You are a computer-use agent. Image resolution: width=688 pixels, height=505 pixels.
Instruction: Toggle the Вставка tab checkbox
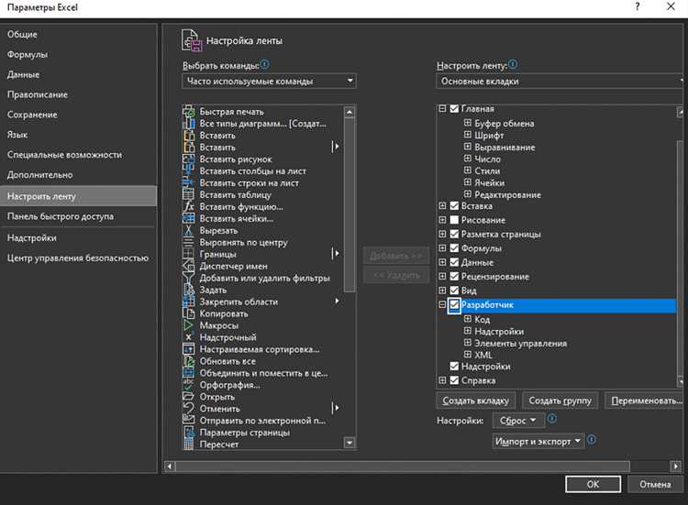click(455, 205)
